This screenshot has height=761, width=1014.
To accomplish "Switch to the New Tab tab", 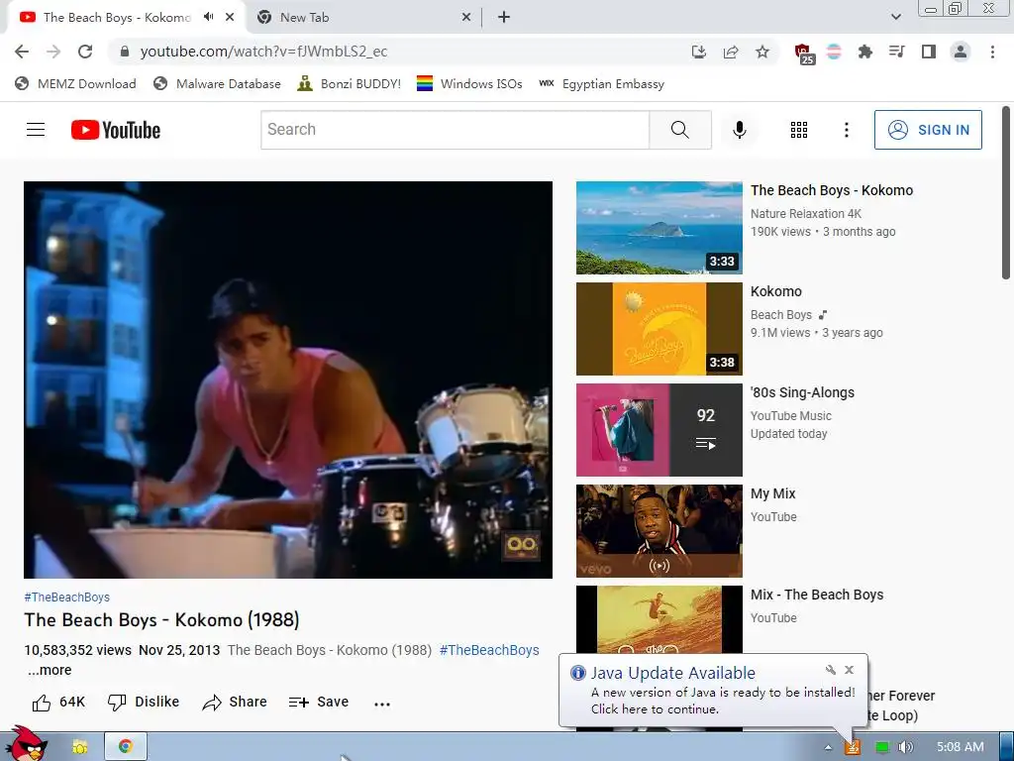I will (364, 18).
